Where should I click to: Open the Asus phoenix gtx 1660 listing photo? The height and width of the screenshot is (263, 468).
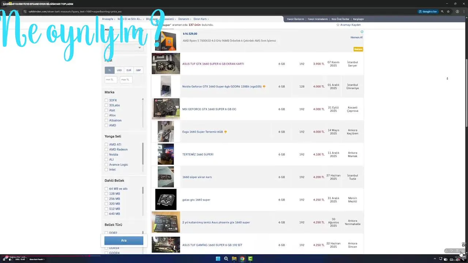(166, 222)
